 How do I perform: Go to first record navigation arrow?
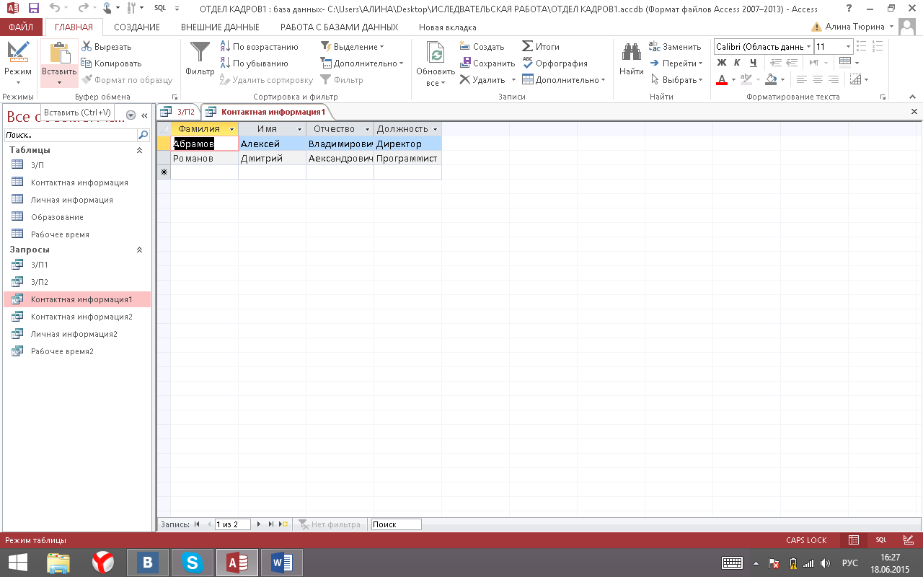coord(197,524)
